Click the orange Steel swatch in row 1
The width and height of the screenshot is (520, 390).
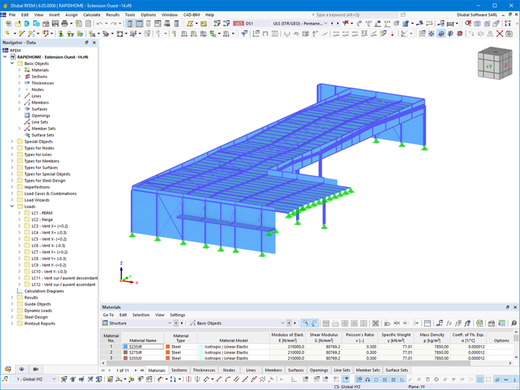coord(168,347)
